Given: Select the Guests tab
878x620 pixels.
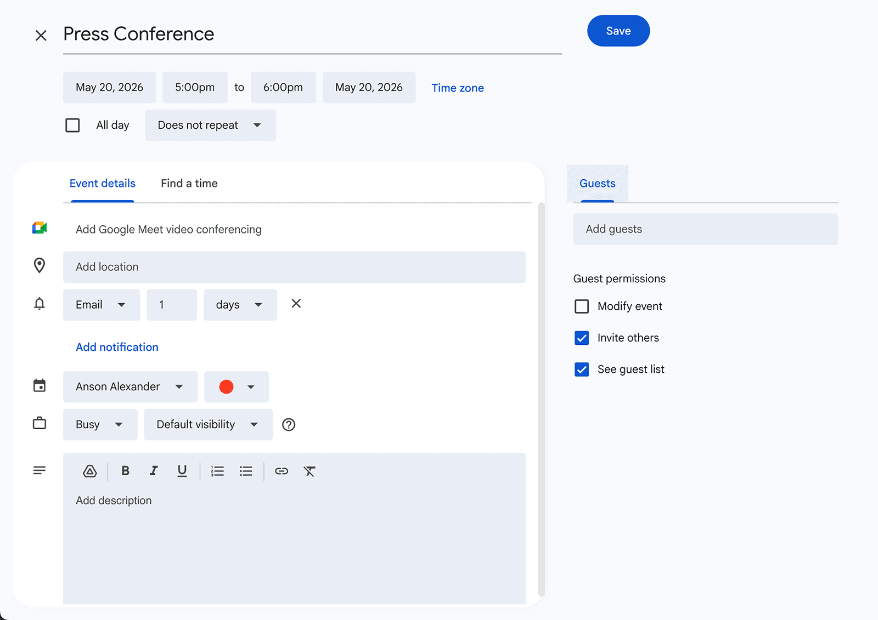Looking at the screenshot, I should (x=598, y=183).
